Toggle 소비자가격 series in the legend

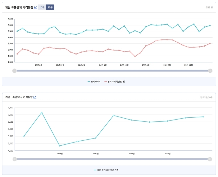(x=94, y=81)
